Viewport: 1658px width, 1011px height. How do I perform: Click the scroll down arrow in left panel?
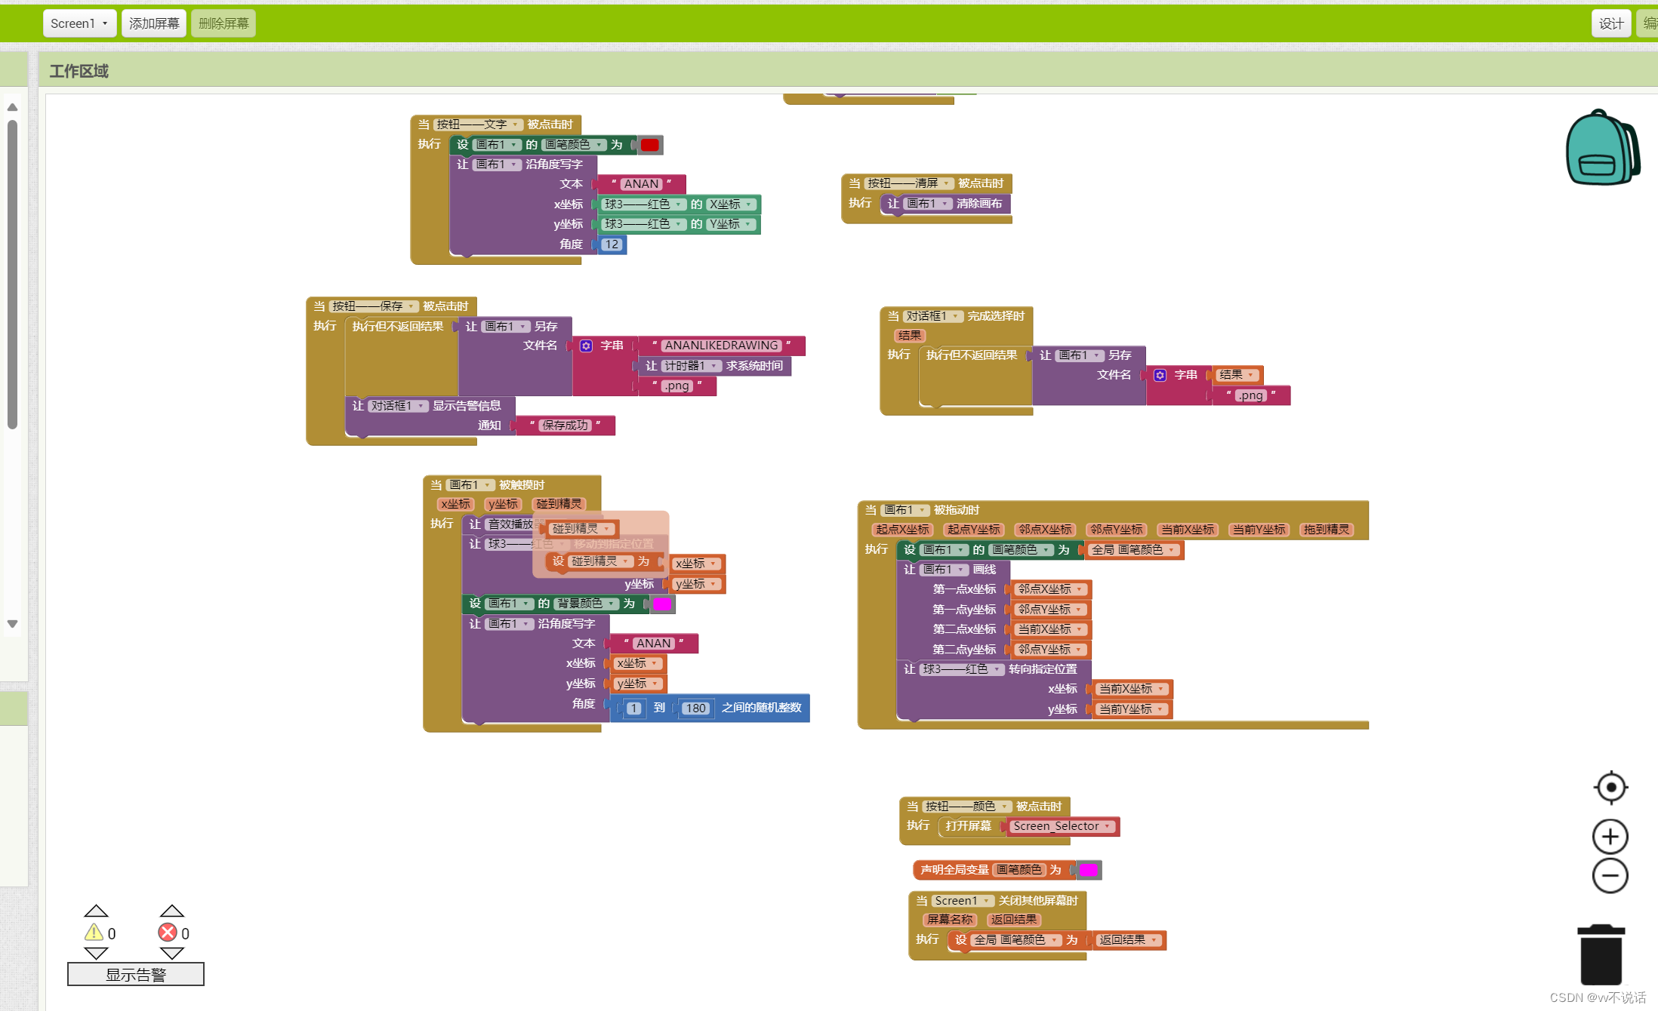[12, 624]
